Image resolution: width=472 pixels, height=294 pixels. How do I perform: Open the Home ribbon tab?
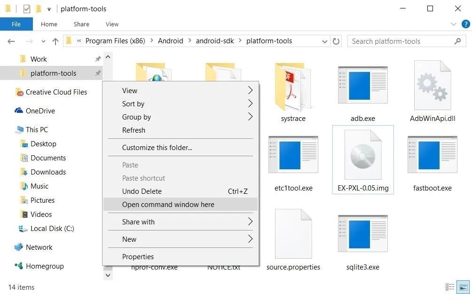click(49, 24)
